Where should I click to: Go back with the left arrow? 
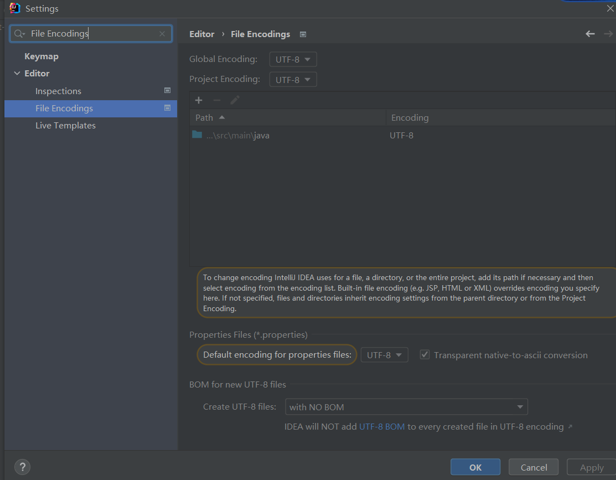[590, 34]
